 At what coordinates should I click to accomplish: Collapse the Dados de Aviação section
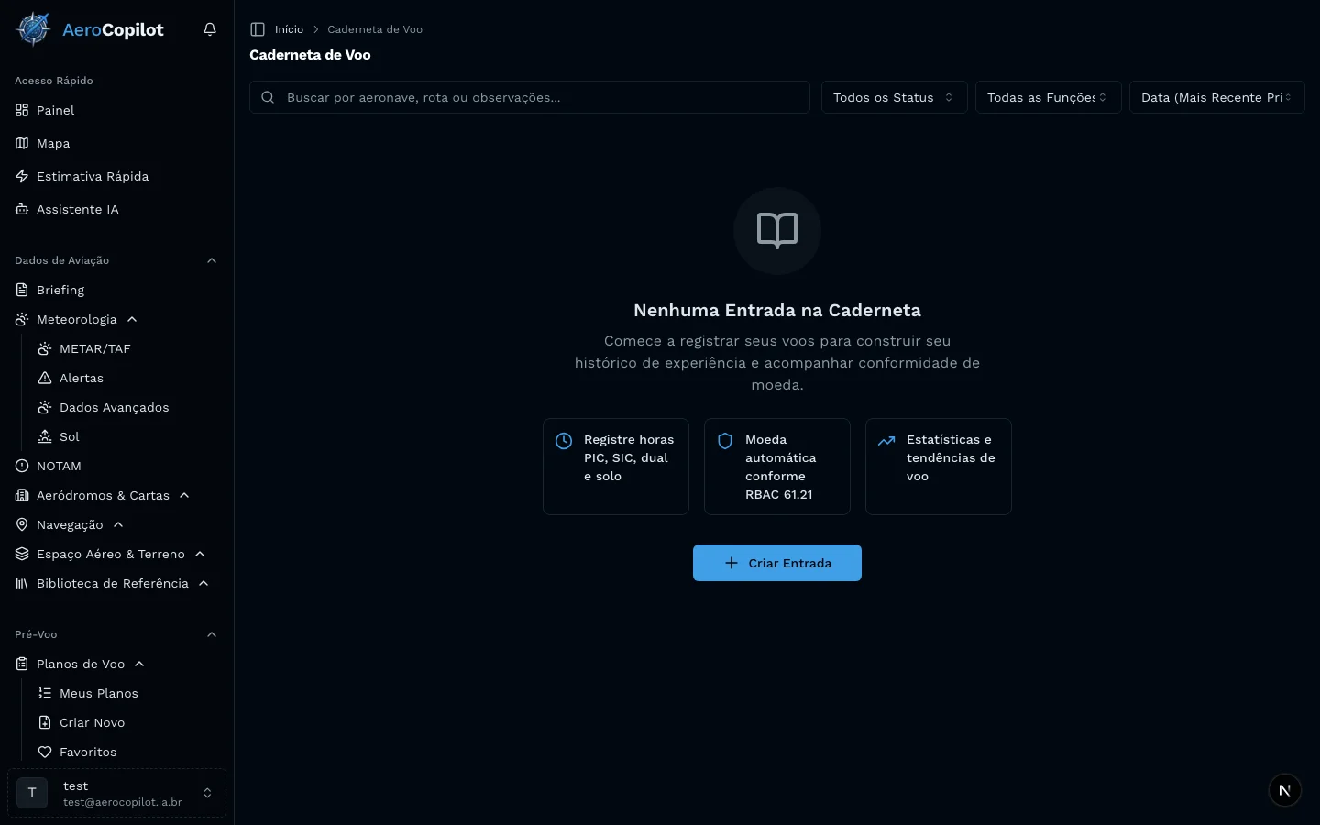[x=212, y=260]
